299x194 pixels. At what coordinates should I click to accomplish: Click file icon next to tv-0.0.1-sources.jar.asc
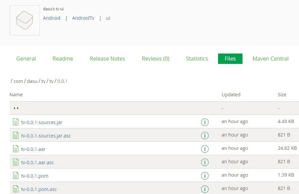tap(16, 135)
